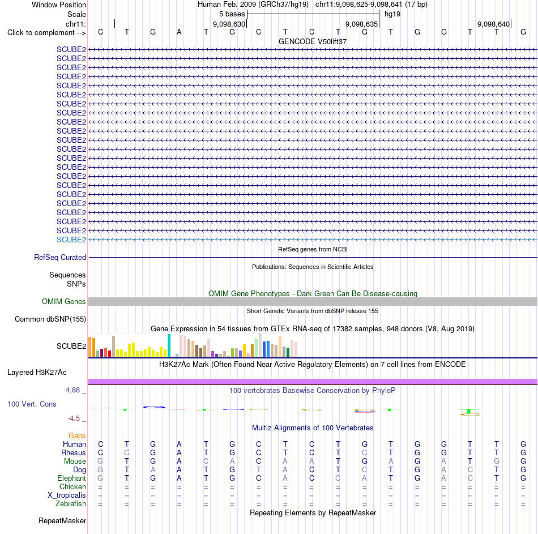
Task: Click the 9,098,630 ruler position
Action: point(229,24)
